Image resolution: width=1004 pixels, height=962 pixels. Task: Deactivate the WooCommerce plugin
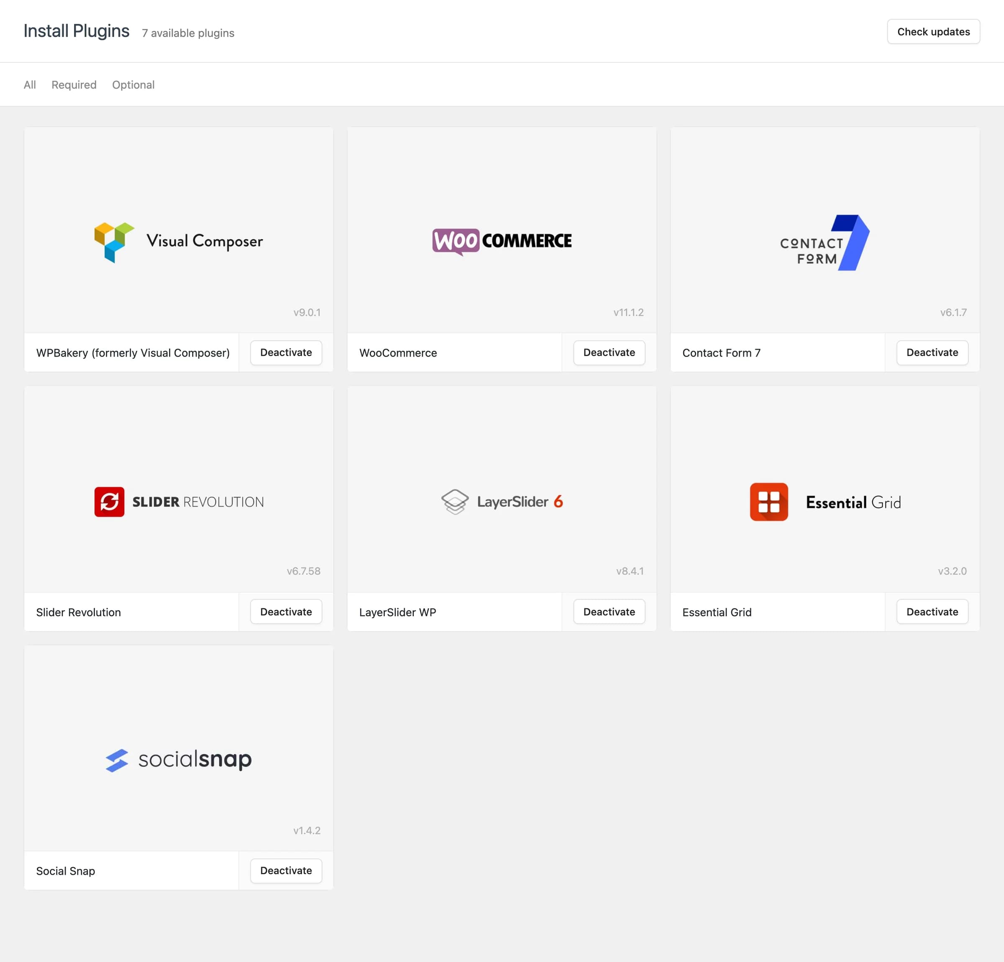(x=609, y=352)
